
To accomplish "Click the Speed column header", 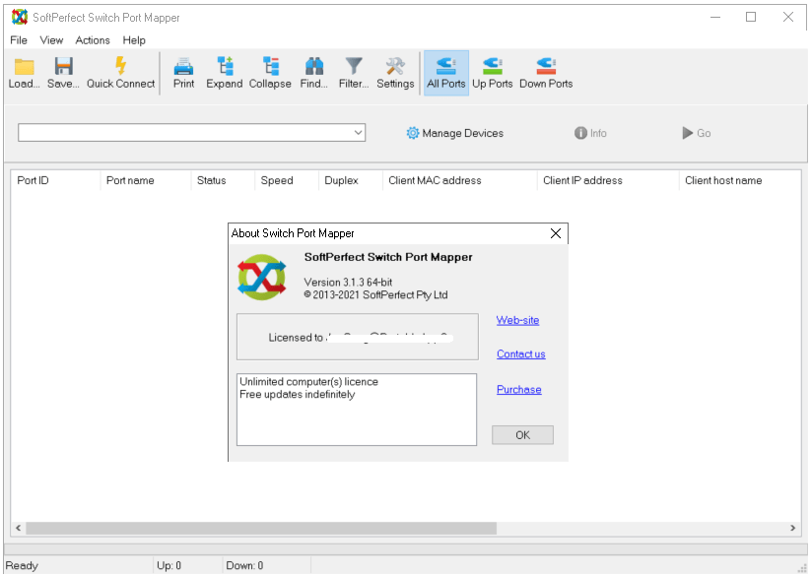I will click(x=286, y=180).
